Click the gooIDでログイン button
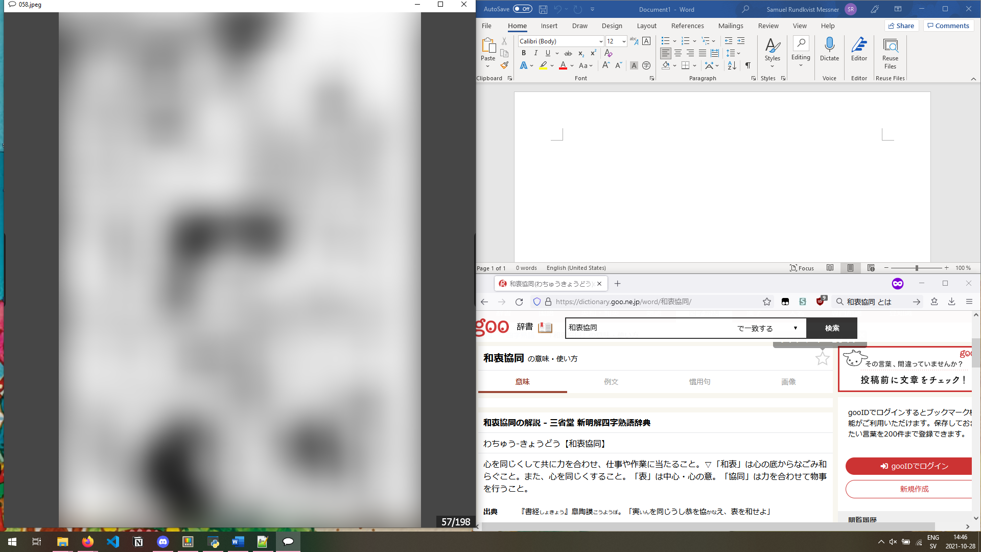This screenshot has height=552, width=981. 914,466
